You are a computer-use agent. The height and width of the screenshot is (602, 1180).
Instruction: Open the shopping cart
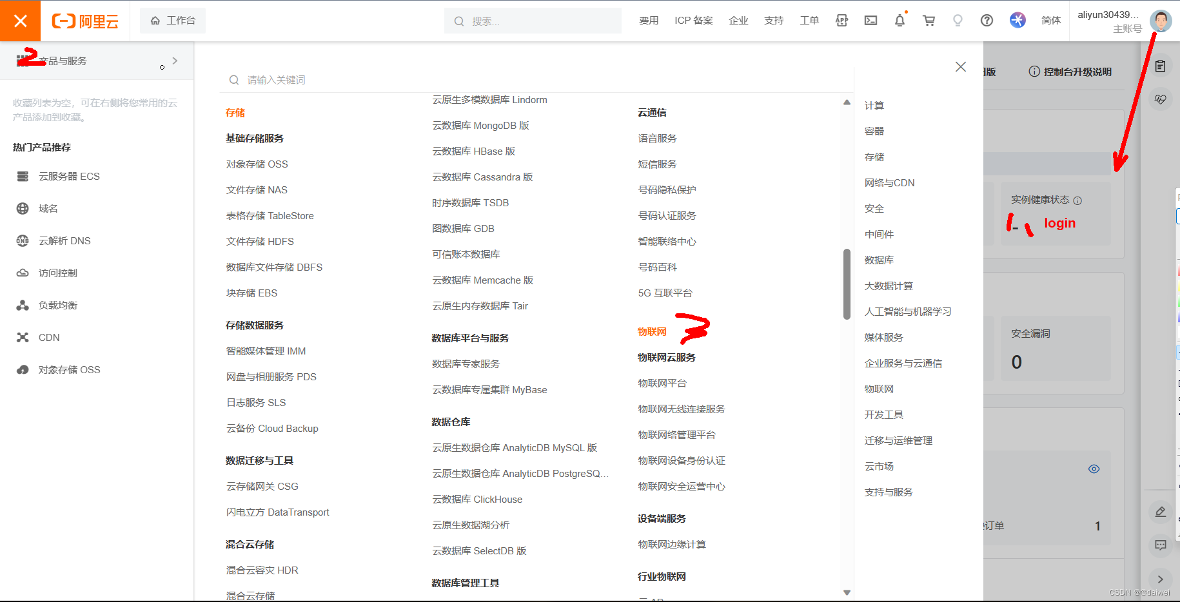(x=929, y=21)
